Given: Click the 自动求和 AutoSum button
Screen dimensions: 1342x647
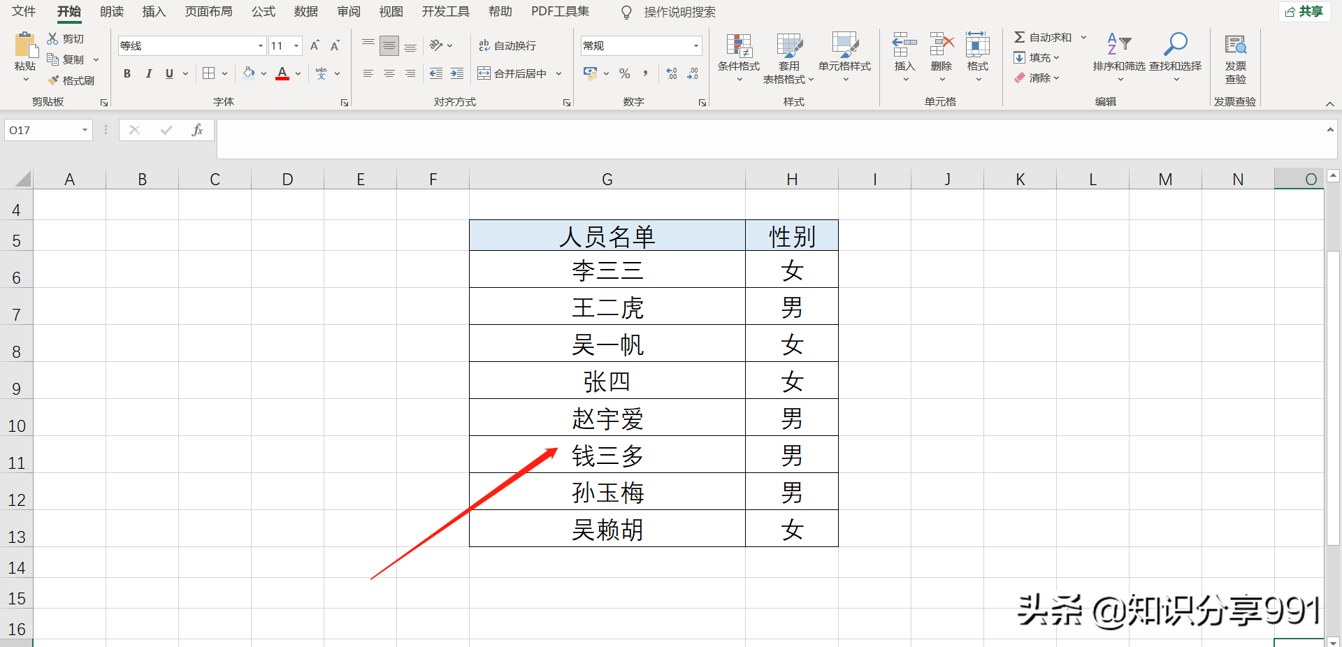Looking at the screenshot, I should coord(1043,37).
